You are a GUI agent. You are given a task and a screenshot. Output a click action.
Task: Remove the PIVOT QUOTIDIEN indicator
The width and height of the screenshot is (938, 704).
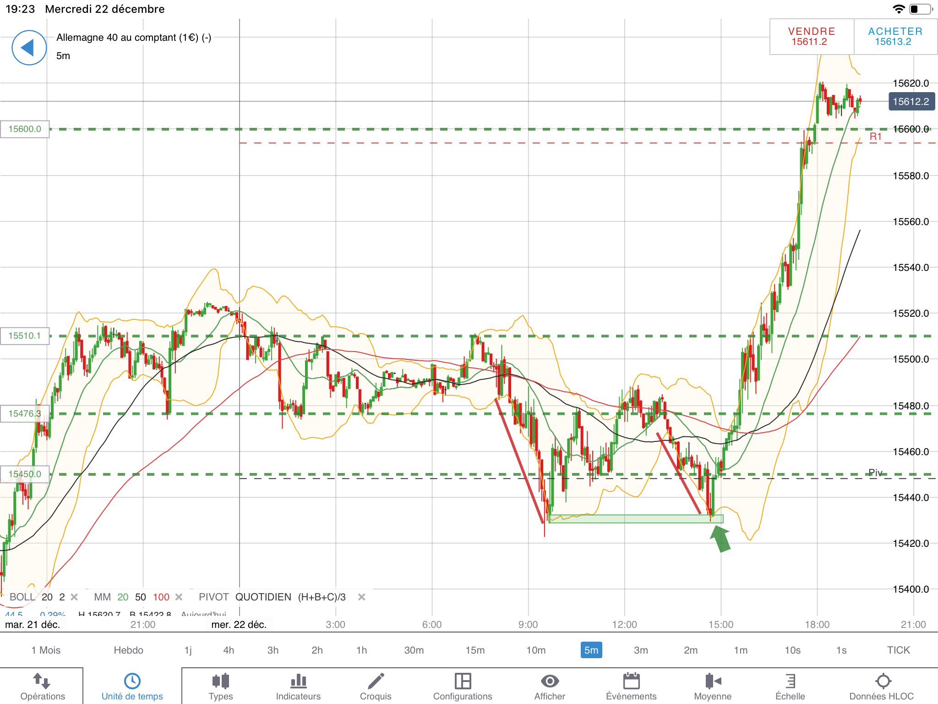pos(361,597)
